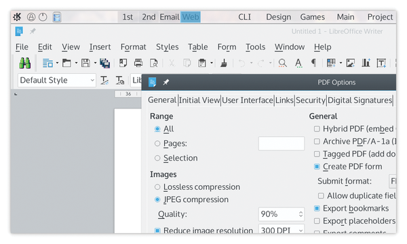The image size is (407, 244).
Task: Open the Insert menu
Action: (100, 47)
